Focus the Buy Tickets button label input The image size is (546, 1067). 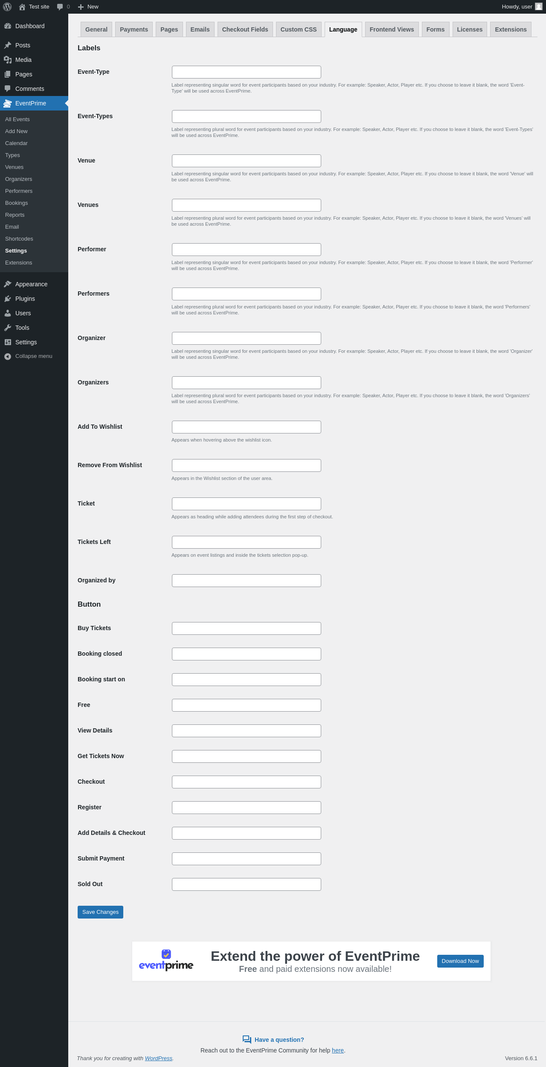(x=247, y=628)
